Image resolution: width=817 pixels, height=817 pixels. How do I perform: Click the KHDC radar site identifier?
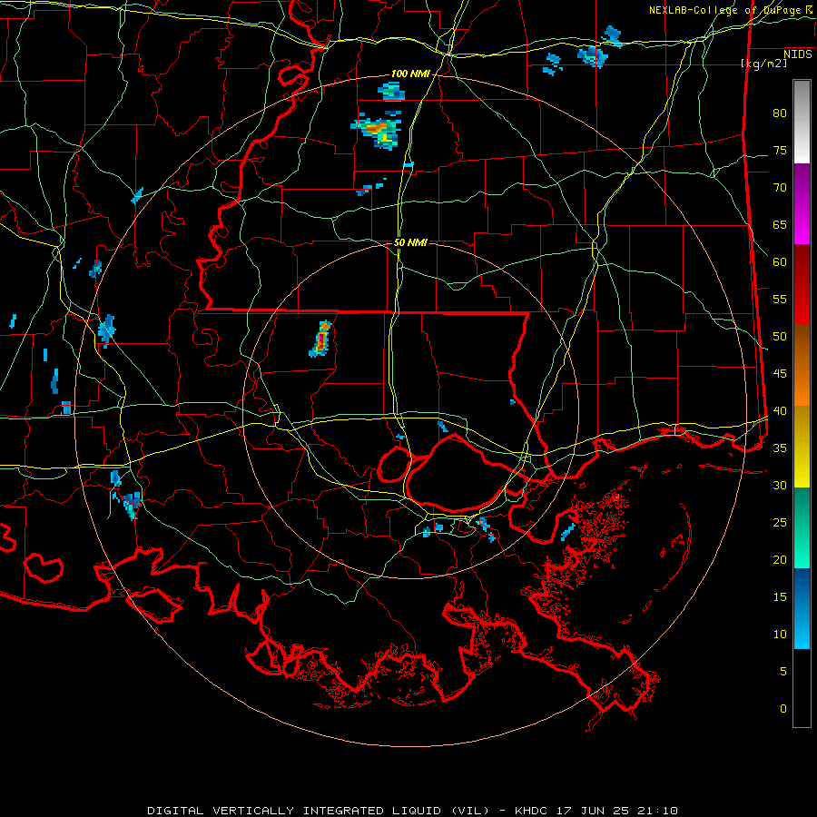[x=531, y=811]
